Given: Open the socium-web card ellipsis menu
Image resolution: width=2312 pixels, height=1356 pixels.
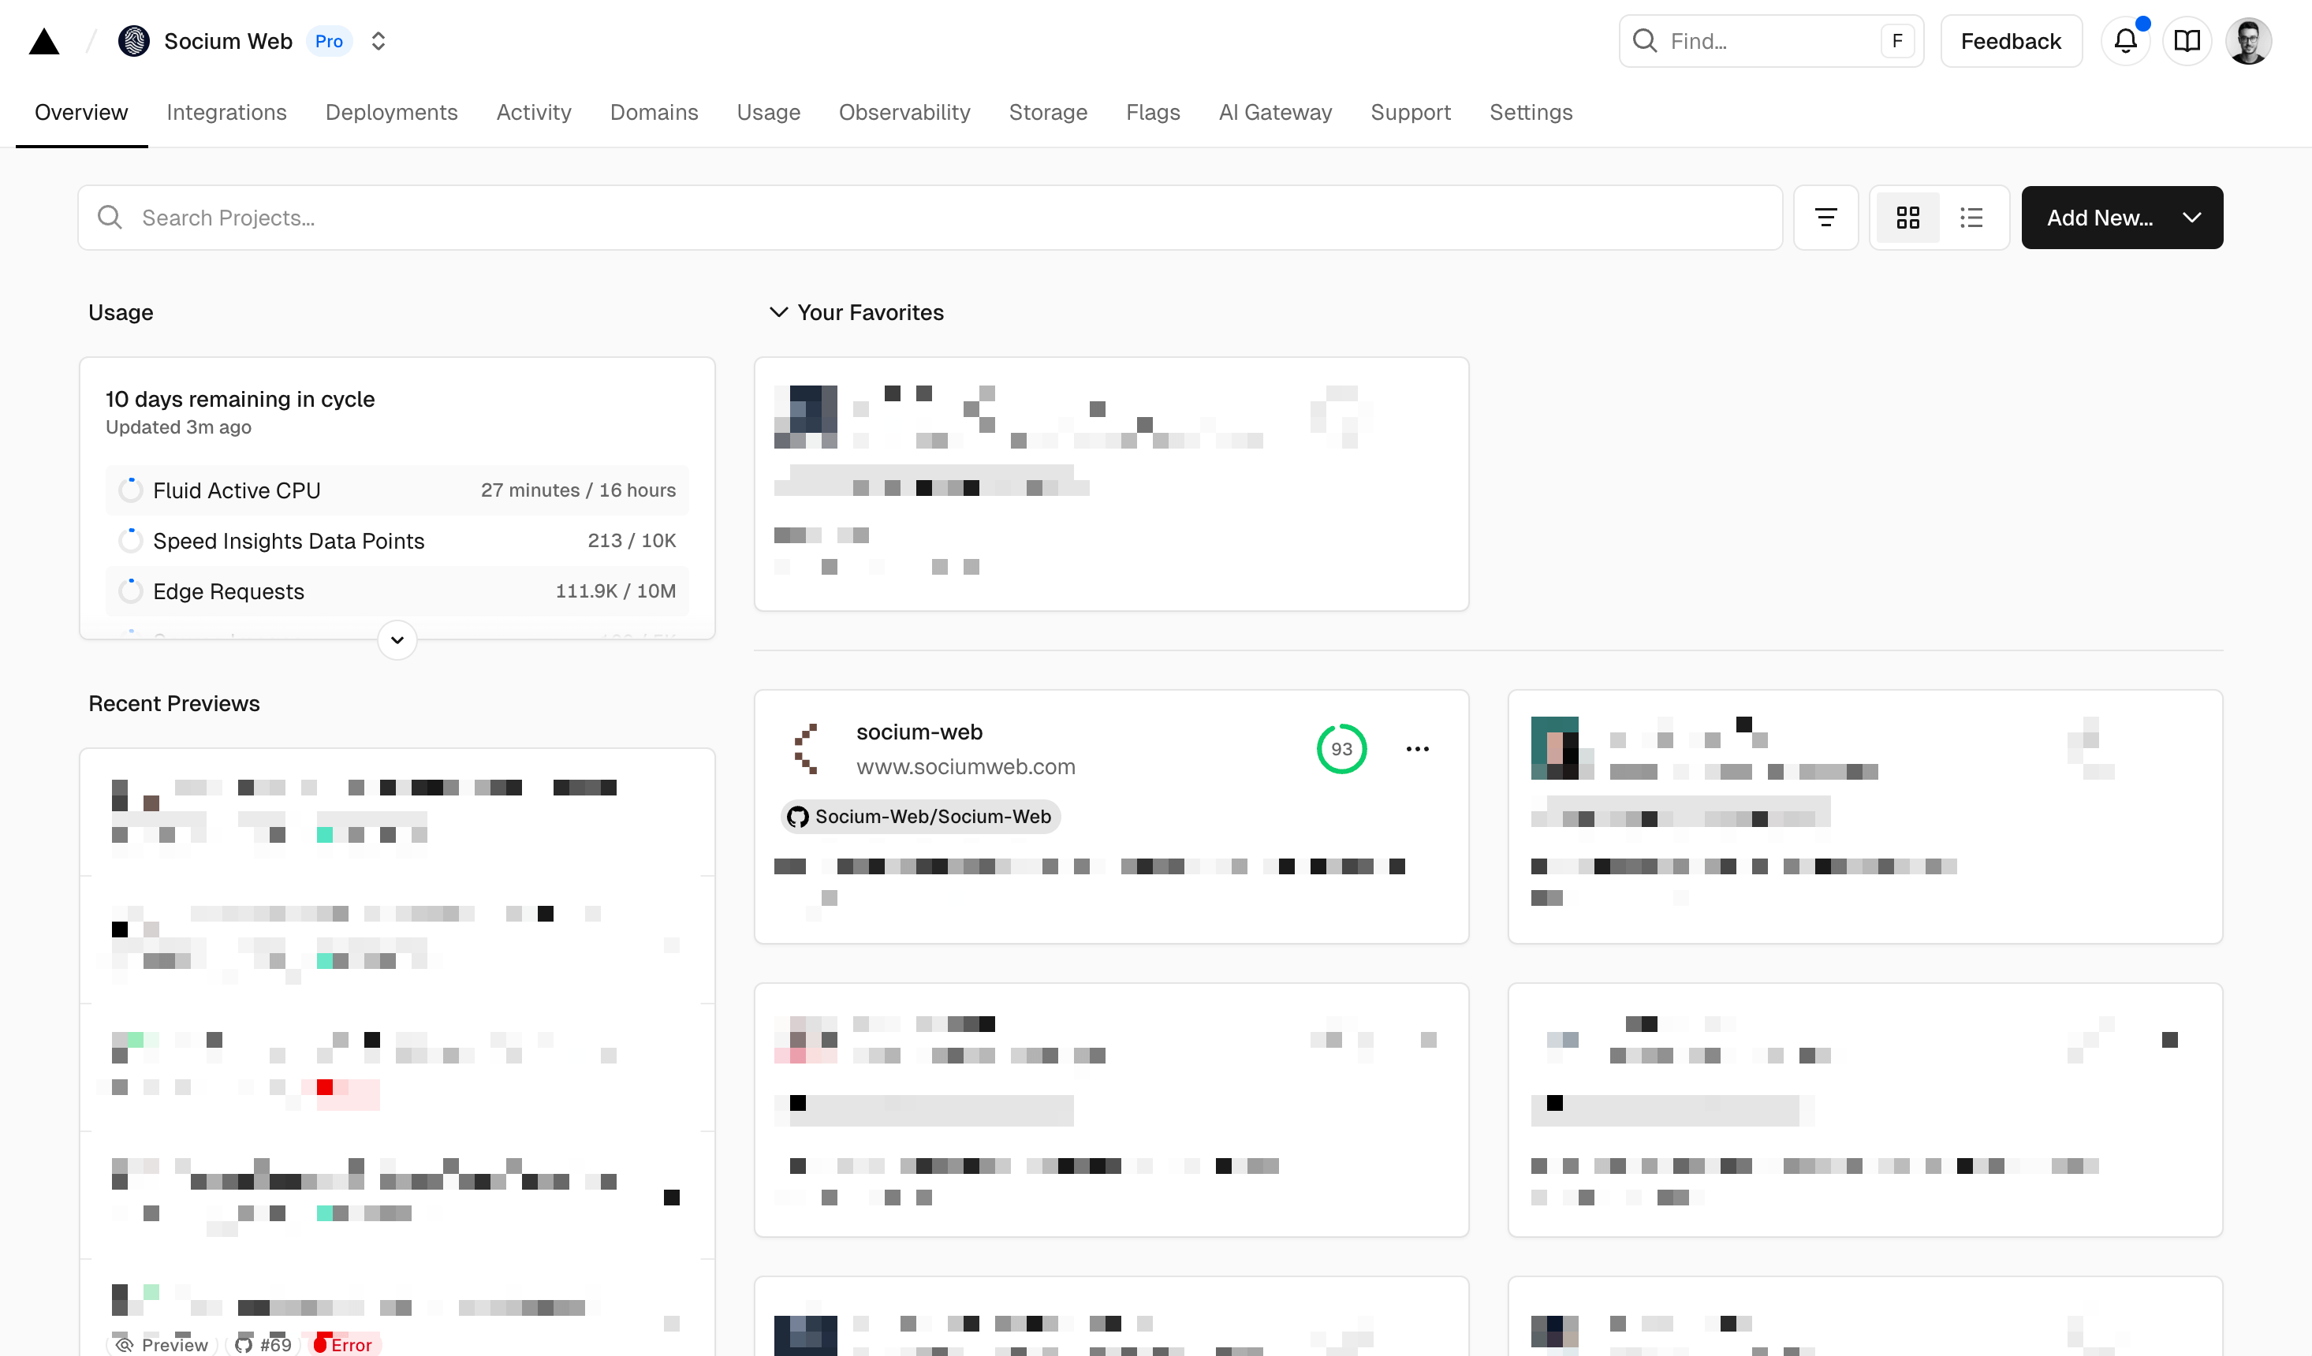Looking at the screenshot, I should 1416,749.
